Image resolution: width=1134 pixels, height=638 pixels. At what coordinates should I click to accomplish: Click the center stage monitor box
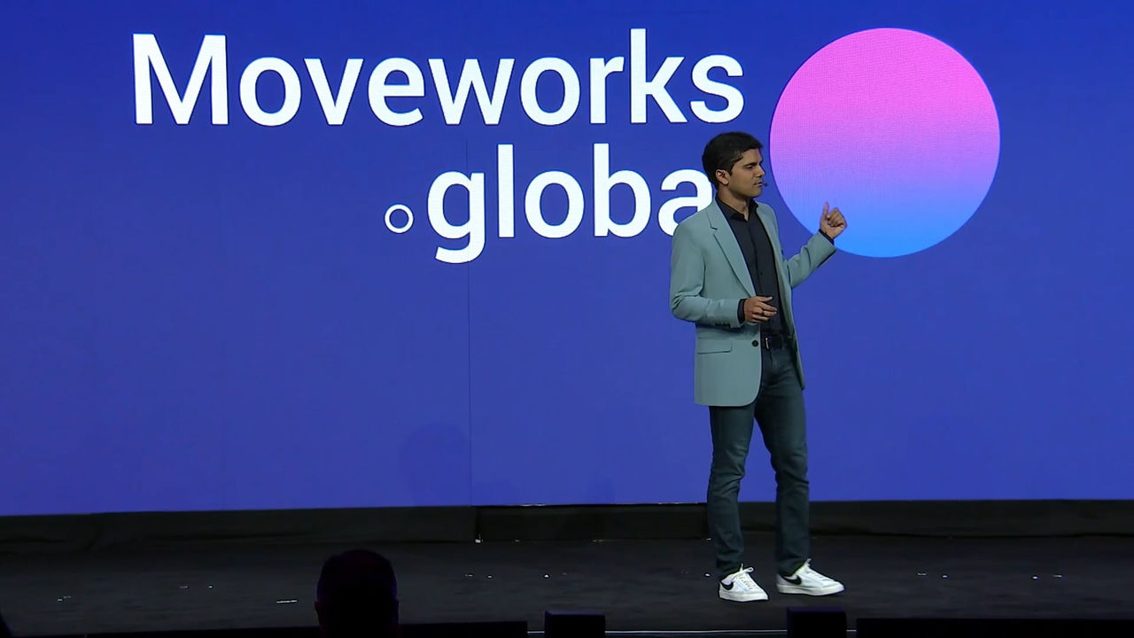pos(574,623)
